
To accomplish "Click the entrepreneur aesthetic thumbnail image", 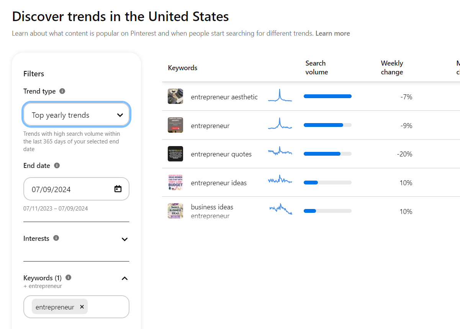I will [175, 96].
